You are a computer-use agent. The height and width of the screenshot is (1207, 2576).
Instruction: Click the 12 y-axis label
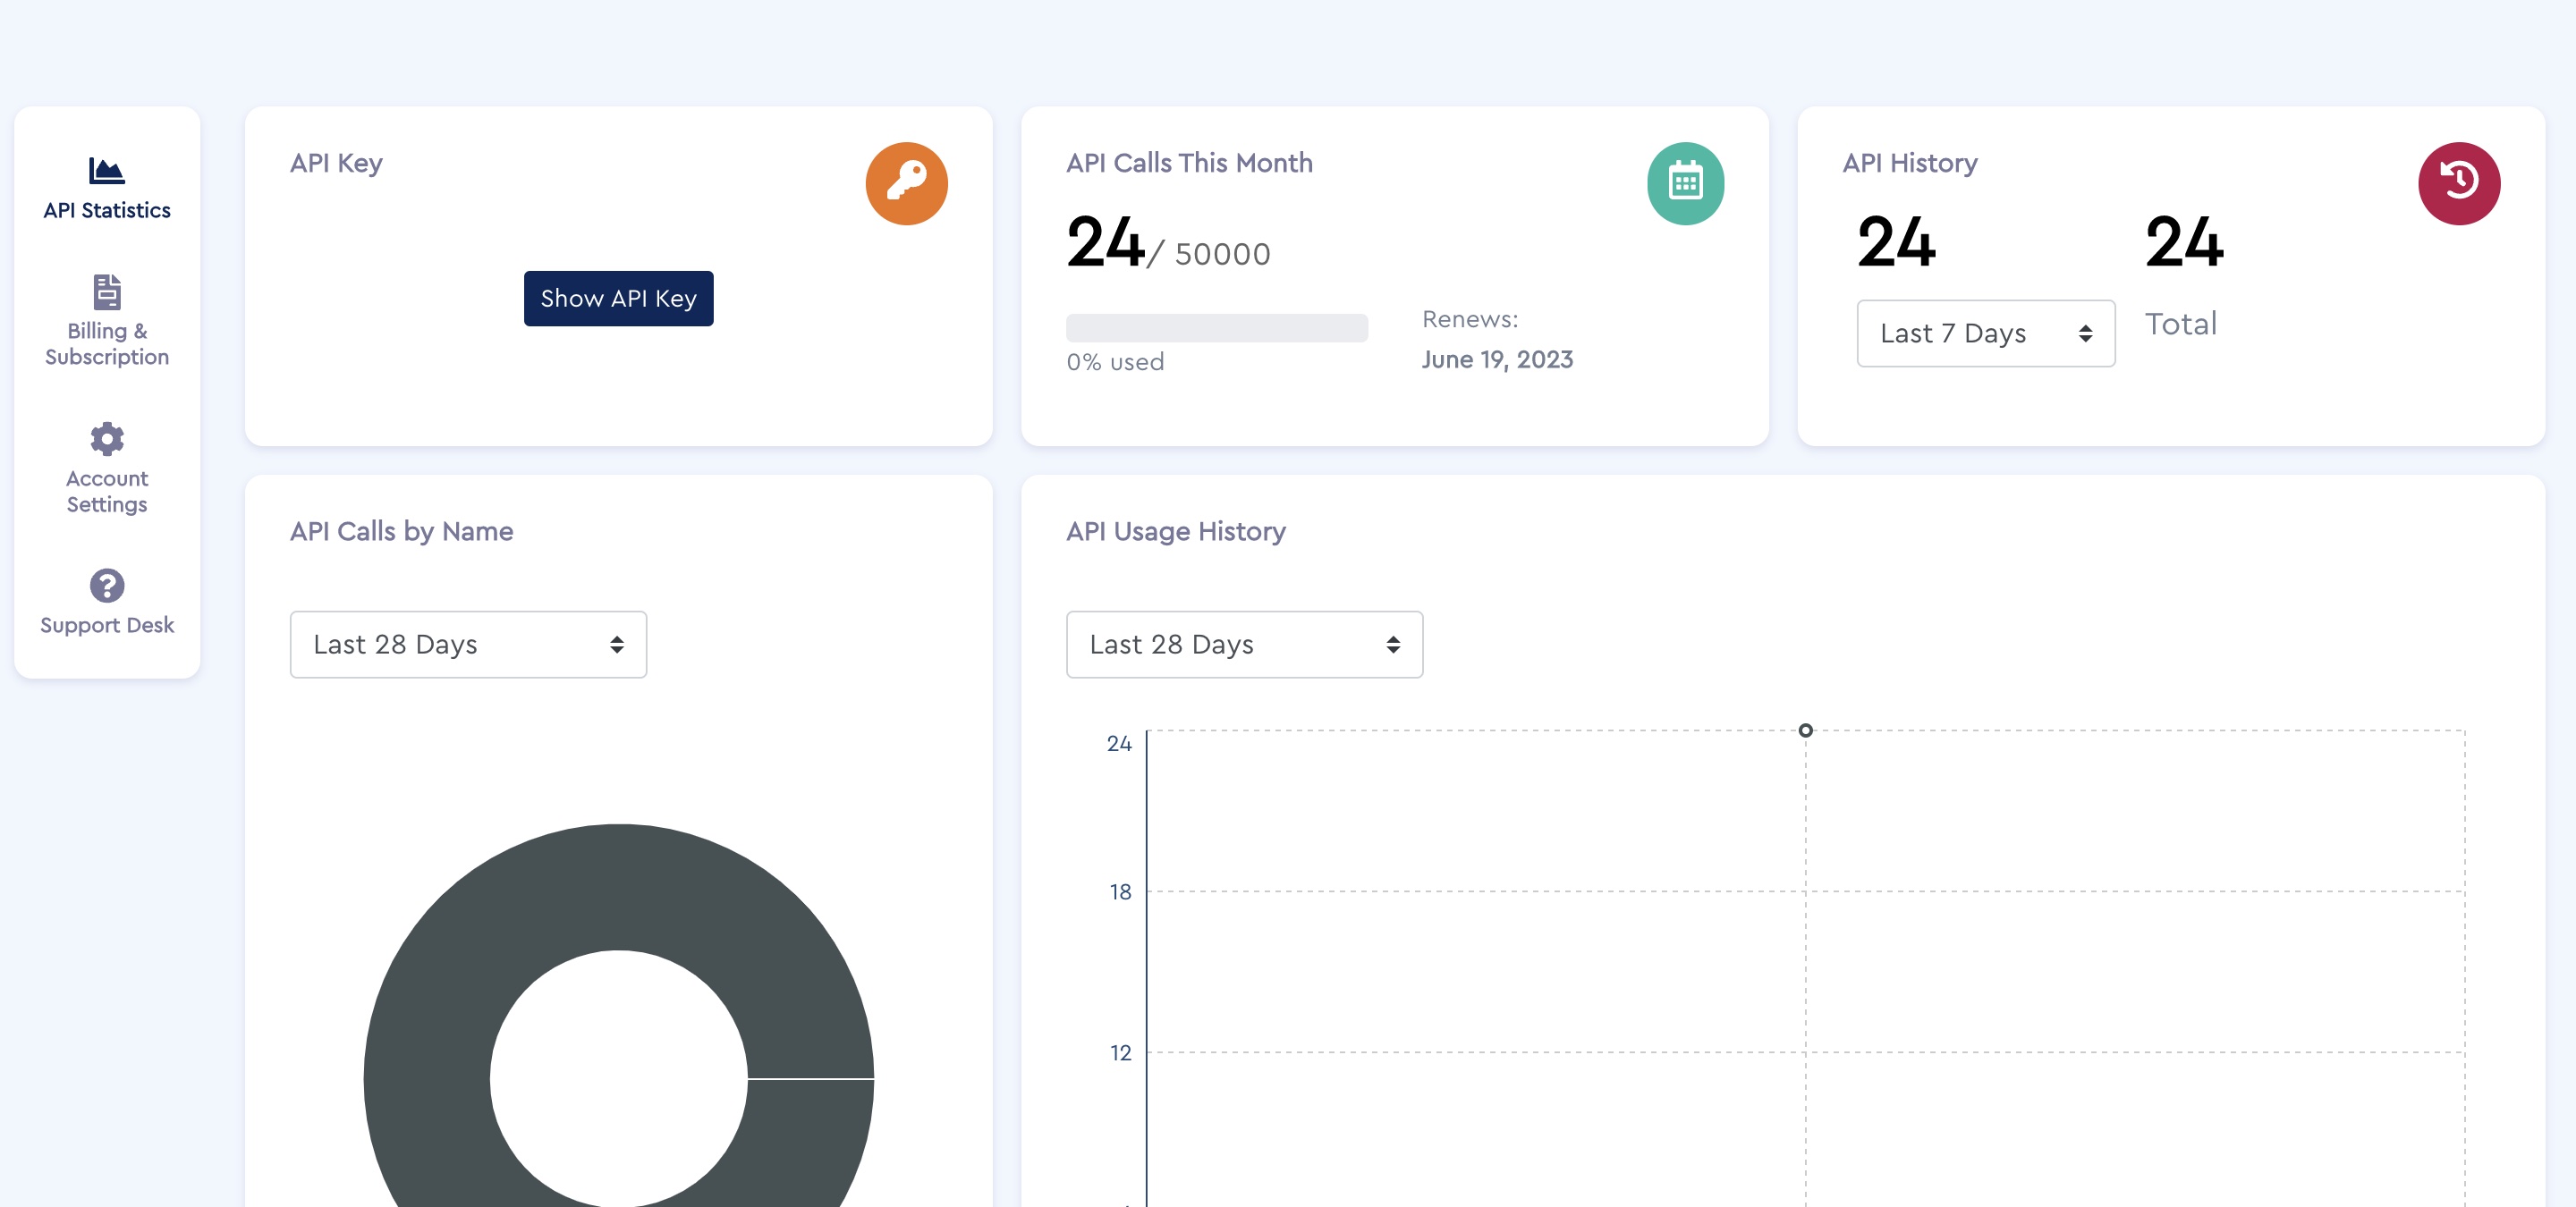pos(1120,1052)
